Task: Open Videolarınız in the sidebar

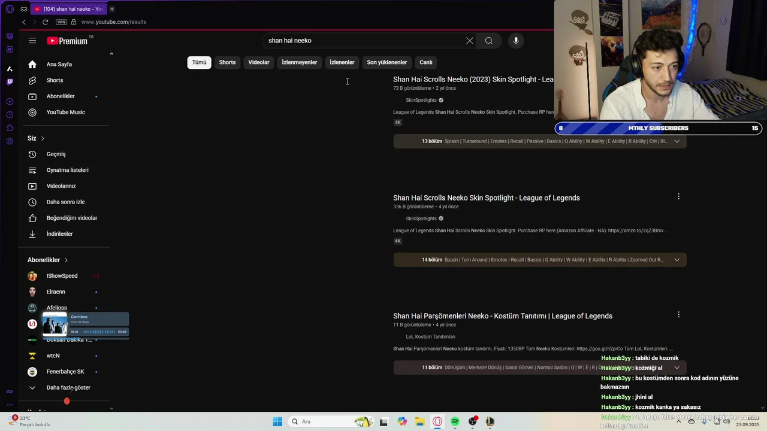Action: coord(61,186)
